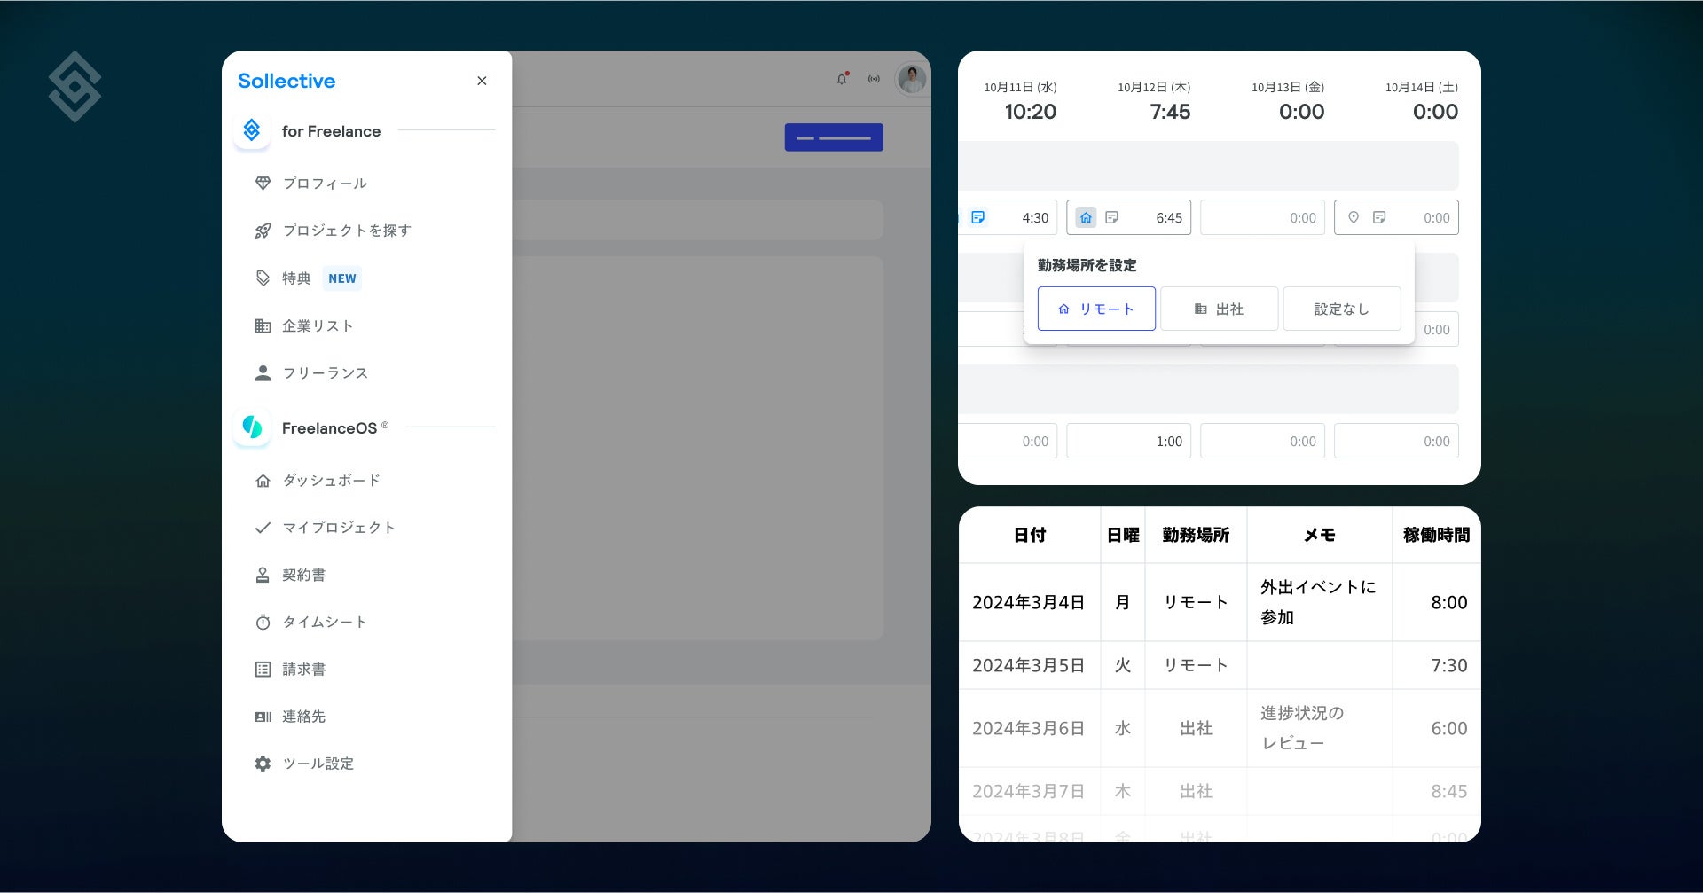1703x893 pixels.
Task: Click the memo icon in the 6:45 cell
Action: click(x=1111, y=217)
